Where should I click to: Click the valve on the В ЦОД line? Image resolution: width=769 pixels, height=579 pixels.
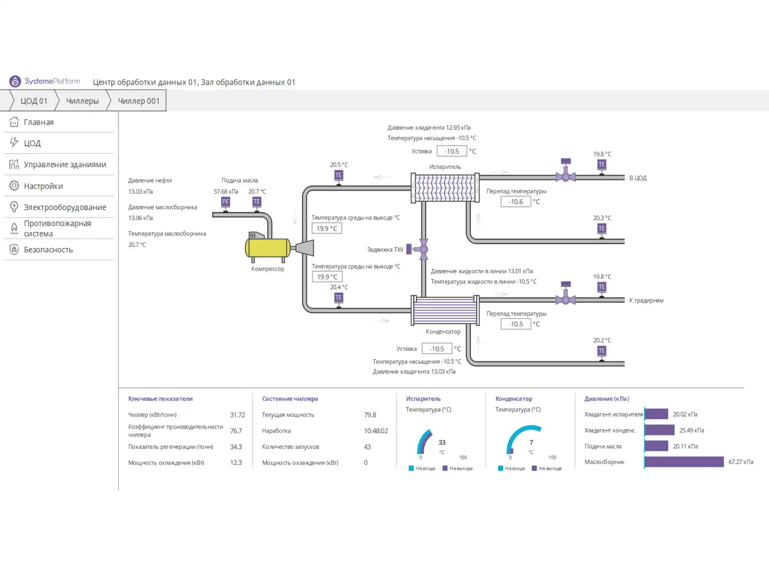[565, 177]
